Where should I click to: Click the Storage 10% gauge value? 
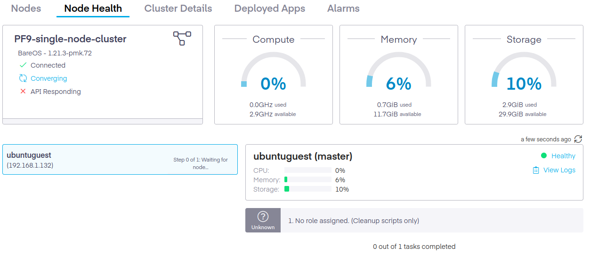click(x=524, y=84)
